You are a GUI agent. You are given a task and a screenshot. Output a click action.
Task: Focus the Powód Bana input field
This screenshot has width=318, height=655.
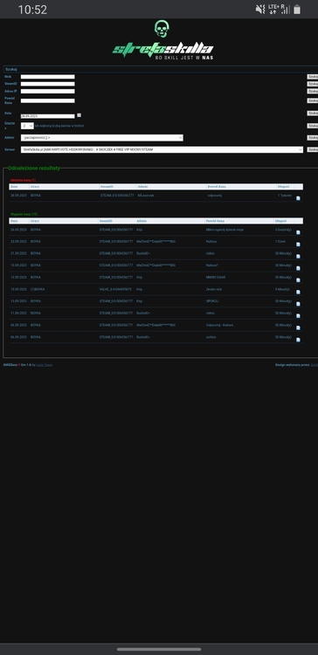pos(48,100)
